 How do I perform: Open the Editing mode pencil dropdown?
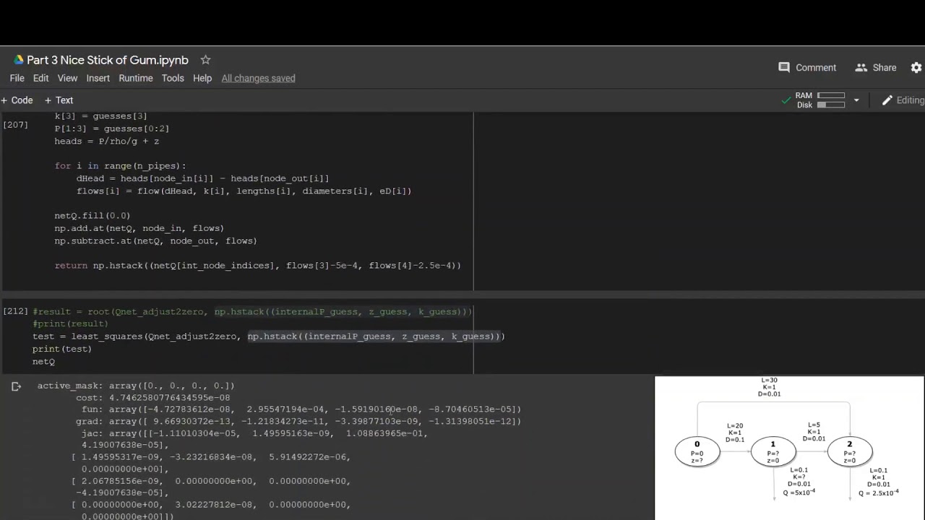click(903, 100)
